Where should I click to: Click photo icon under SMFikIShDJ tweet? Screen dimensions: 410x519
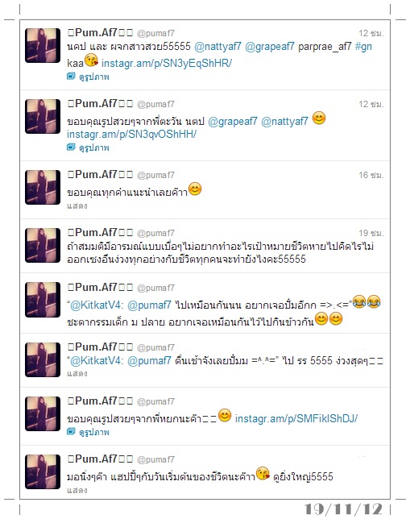click(x=71, y=432)
